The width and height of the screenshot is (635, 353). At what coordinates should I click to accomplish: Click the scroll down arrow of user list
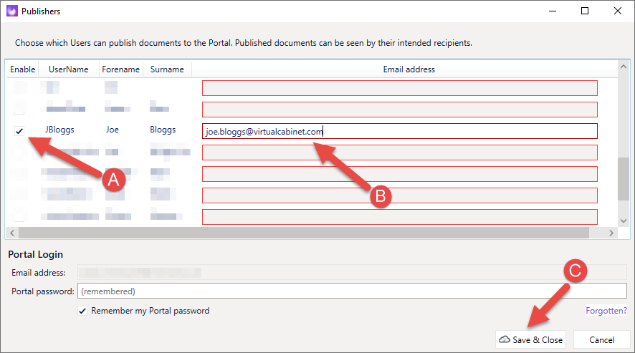click(x=624, y=221)
